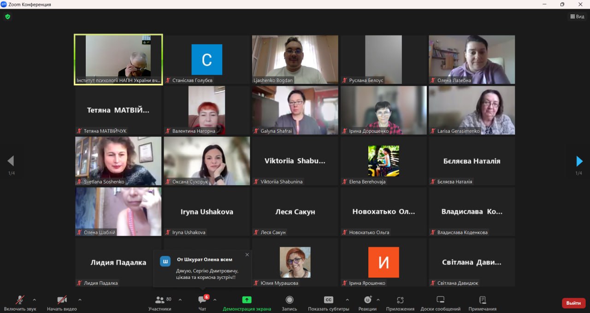Select Станіслав Голубєв participant tile
Image resolution: width=590 pixels, height=313 pixels.
[x=206, y=59]
